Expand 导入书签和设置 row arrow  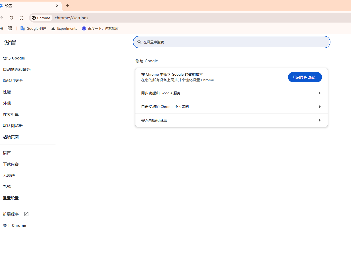(x=320, y=120)
